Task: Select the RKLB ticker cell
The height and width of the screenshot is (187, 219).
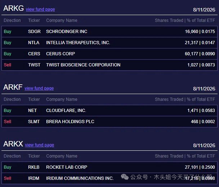Action: 33,167
